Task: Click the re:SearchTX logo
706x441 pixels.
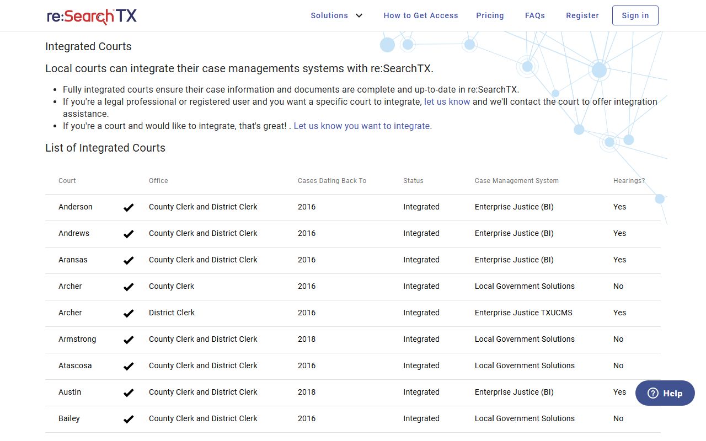Action: [92, 16]
